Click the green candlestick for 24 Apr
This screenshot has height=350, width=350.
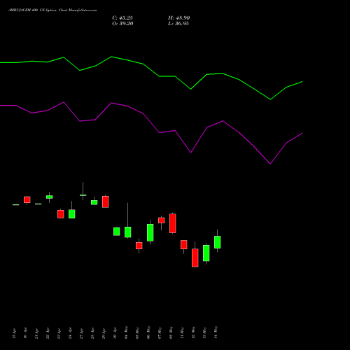[72, 213]
